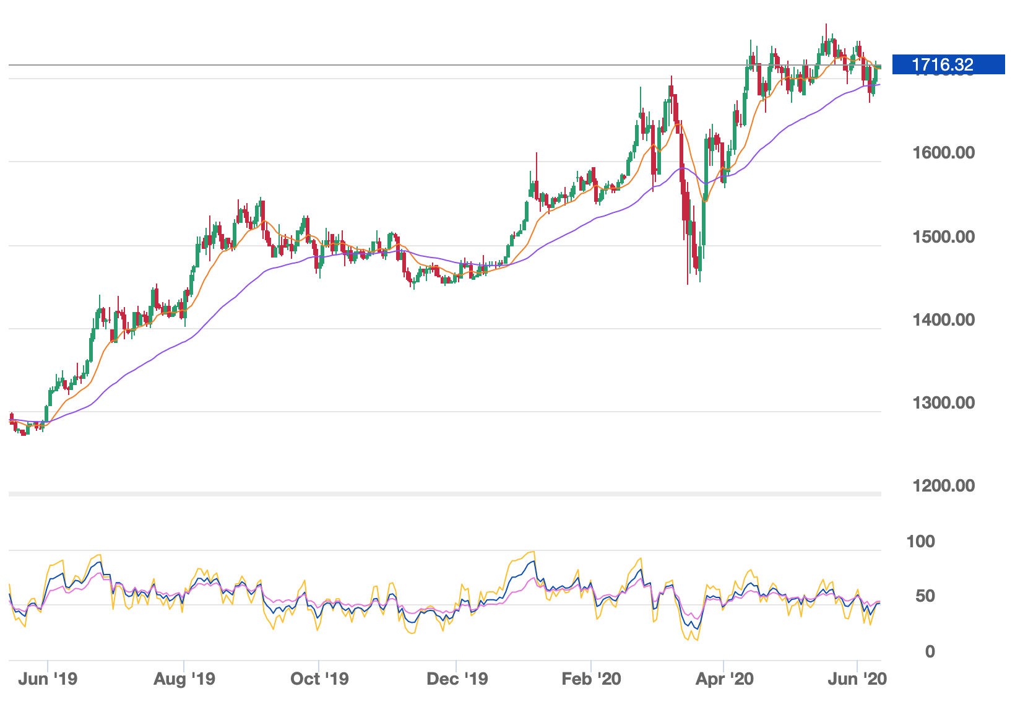Image resolution: width=1015 pixels, height=707 pixels.
Task: Click the right end of purple moving average
Action: tap(879, 84)
